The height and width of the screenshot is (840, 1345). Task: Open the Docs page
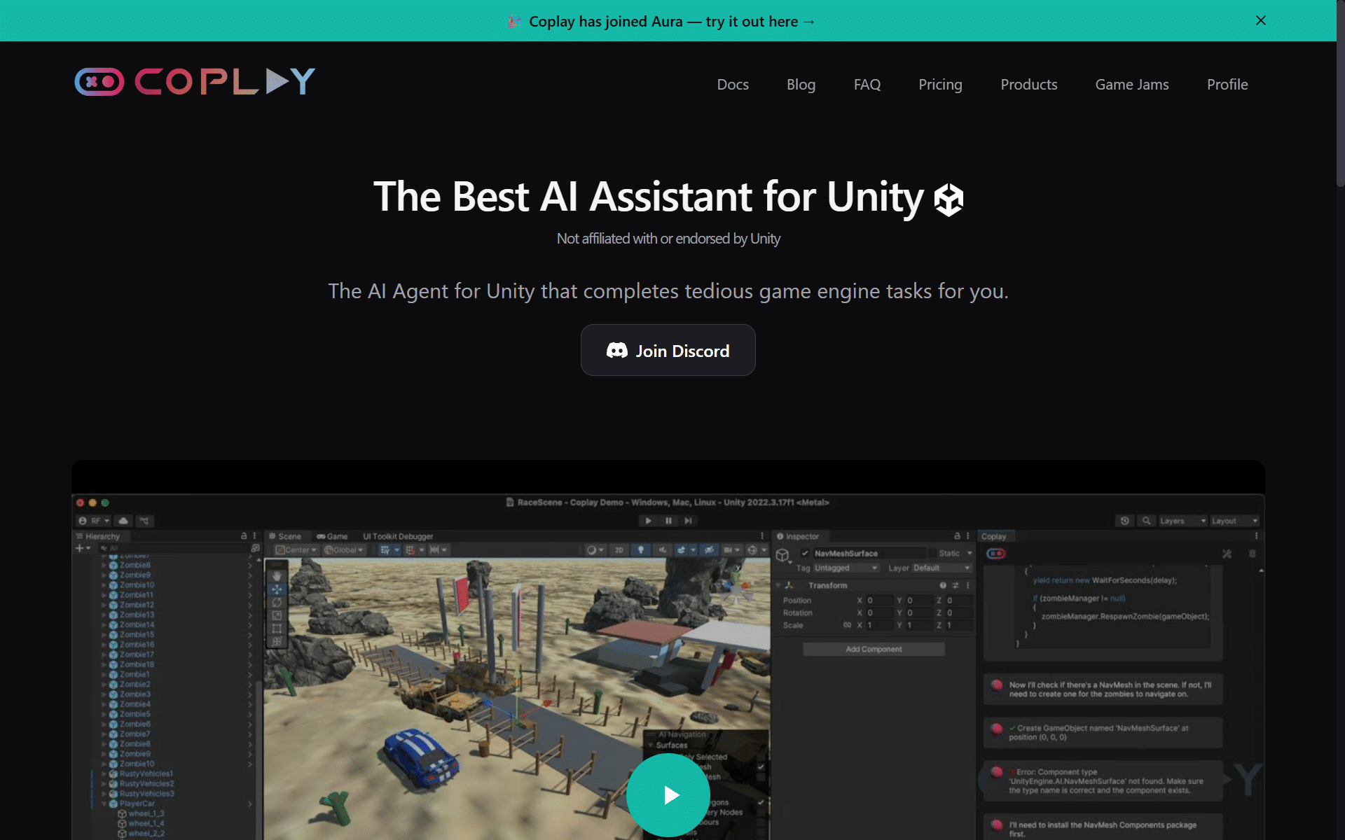pyautogui.click(x=733, y=85)
